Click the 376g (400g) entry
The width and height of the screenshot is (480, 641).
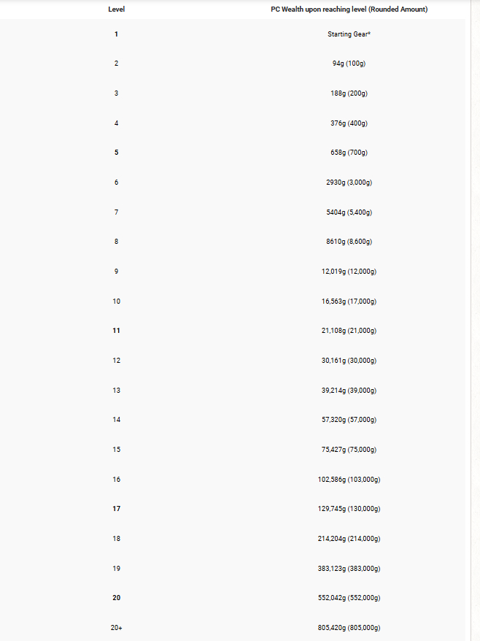coord(349,123)
